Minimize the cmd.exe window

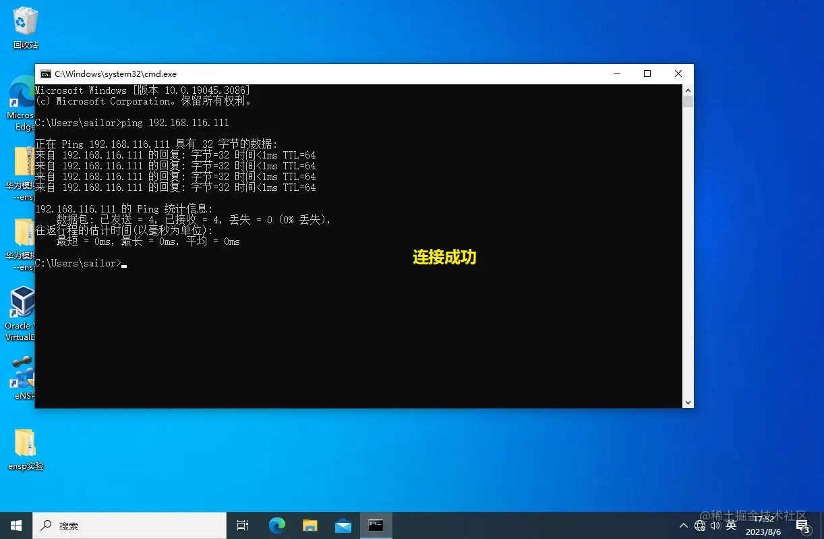pos(616,74)
